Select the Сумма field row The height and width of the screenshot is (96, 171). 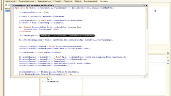tap(49, 79)
